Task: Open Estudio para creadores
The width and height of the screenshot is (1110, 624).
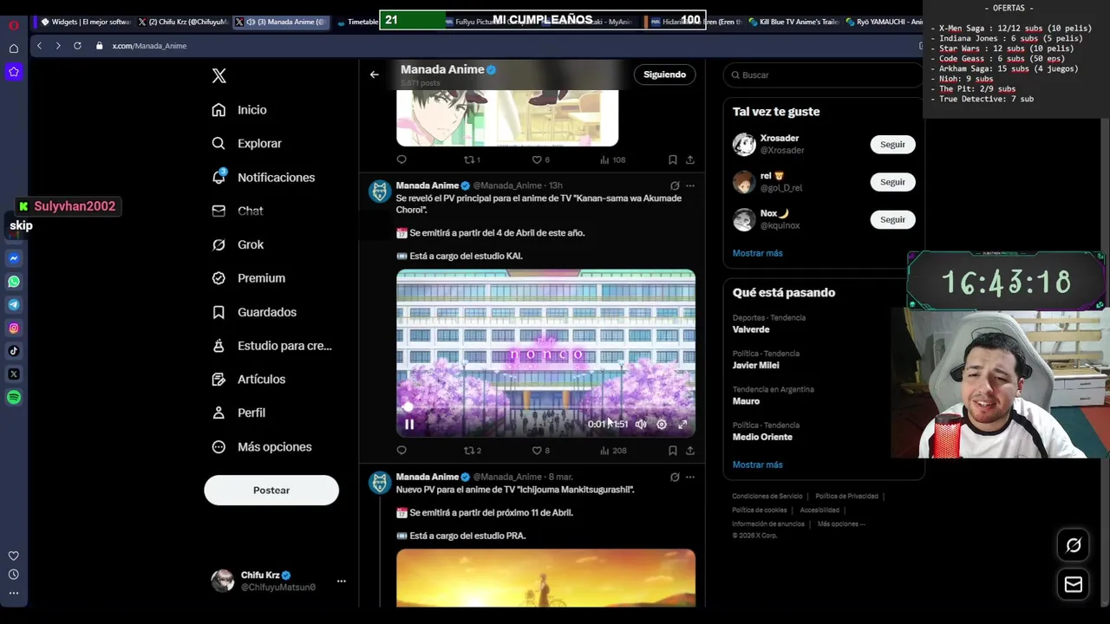Action: pyautogui.click(x=272, y=346)
